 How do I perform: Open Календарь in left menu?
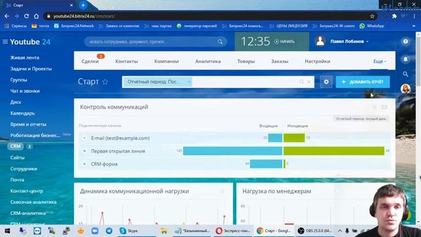click(x=22, y=113)
